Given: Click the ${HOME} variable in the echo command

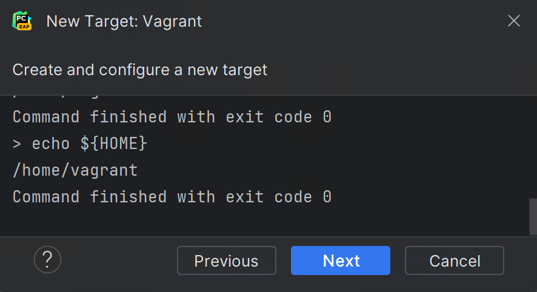Looking at the screenshot, I should point(114,144).
